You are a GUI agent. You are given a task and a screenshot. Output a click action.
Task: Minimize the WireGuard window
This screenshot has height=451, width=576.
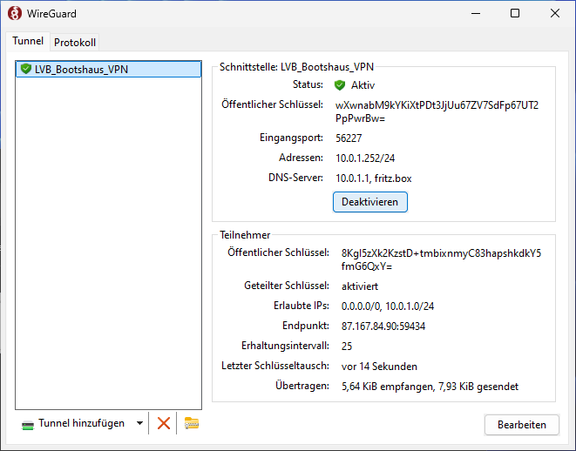coord(476,14)
